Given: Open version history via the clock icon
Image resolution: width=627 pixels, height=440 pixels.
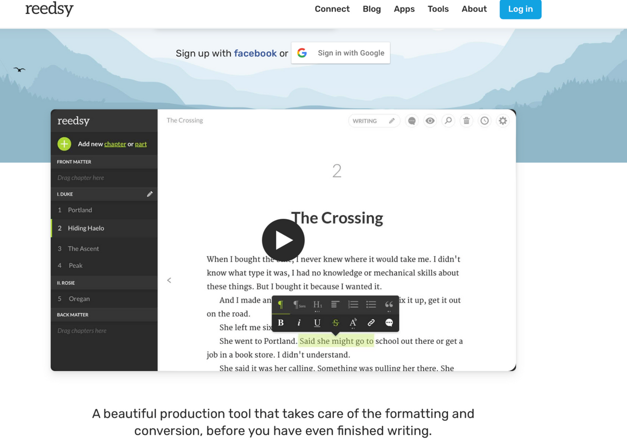Looking at the screenshot, I should point(485,121).
